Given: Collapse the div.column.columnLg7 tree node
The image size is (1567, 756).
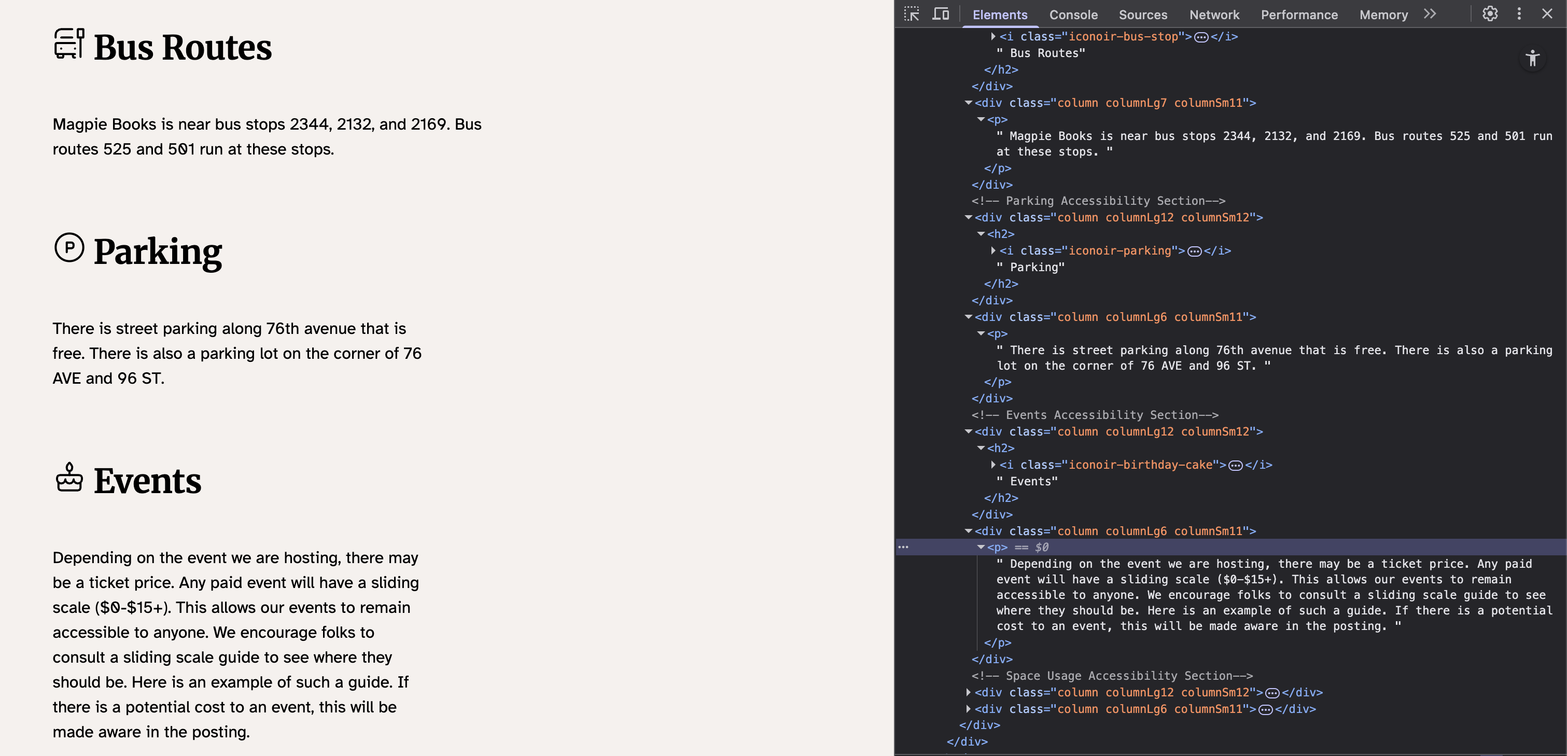Looking at the screenshot, I should click(x=969, y=103).
